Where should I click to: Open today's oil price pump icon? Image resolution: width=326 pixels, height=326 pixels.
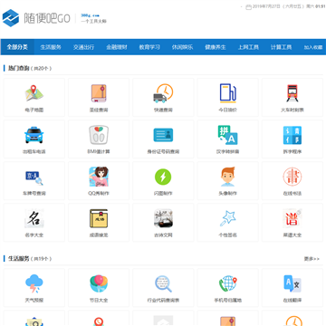pyautogui.click(x=228, y=93)
